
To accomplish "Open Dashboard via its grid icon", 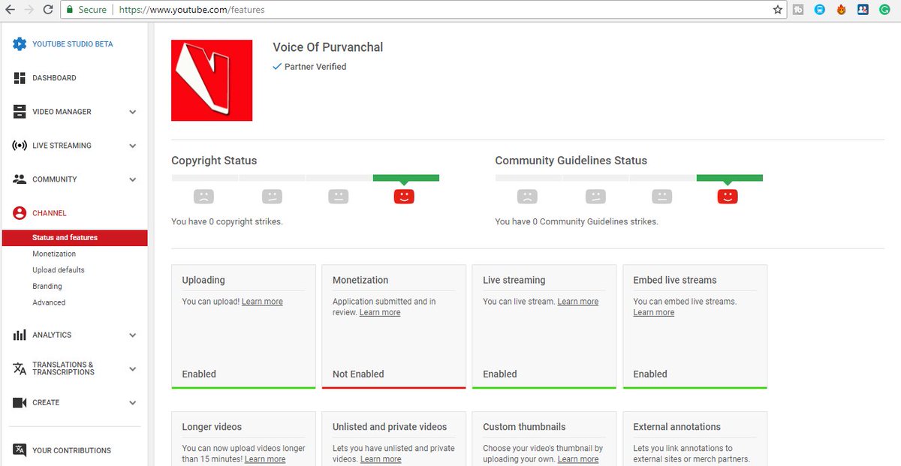I will tap(20, 78).
